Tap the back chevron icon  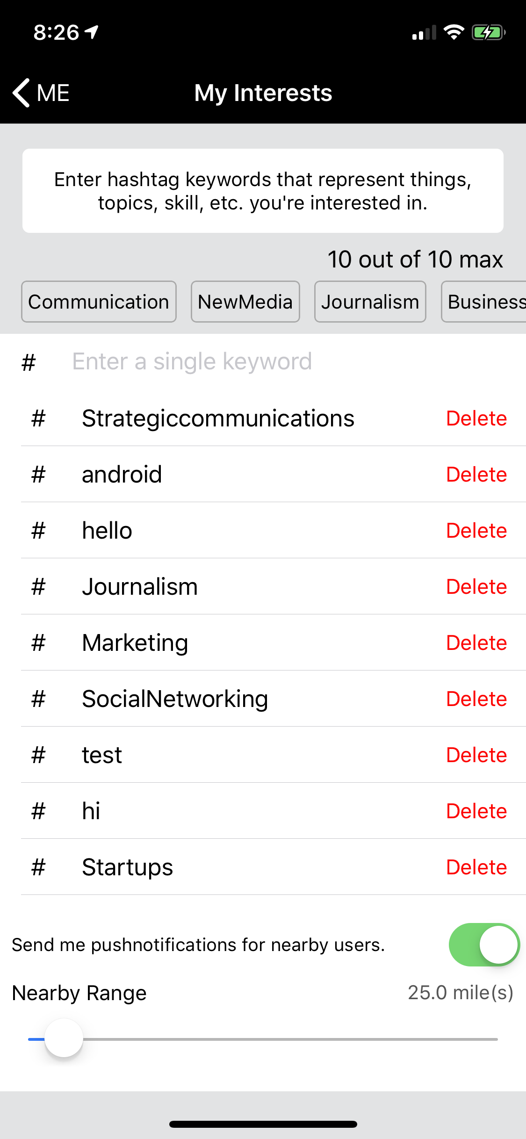(x=22, y=93)
